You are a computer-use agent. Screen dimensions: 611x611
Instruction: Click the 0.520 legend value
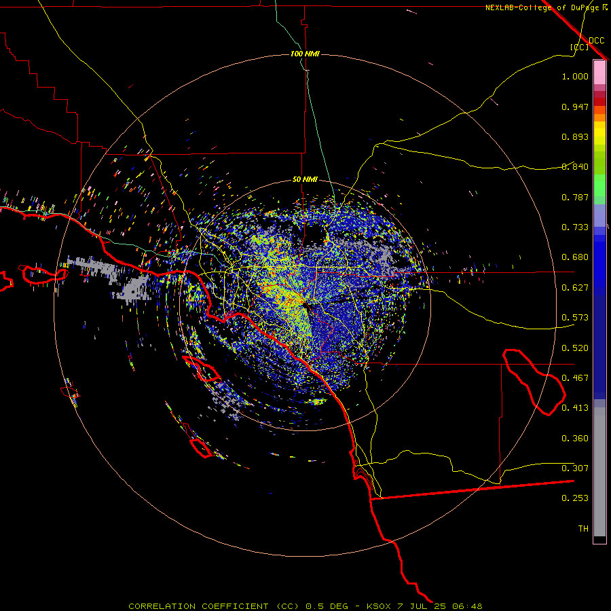575,348
